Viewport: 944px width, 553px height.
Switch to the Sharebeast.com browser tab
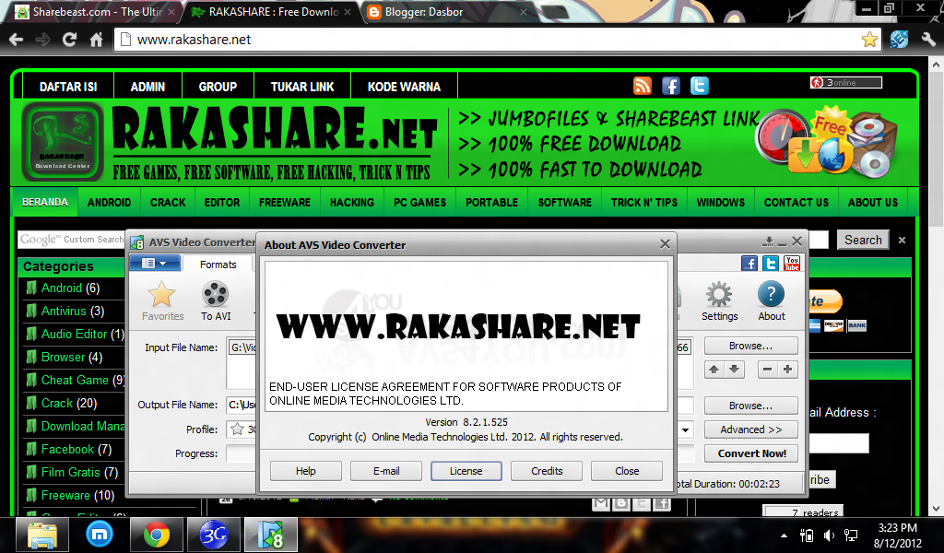[96, 11]
